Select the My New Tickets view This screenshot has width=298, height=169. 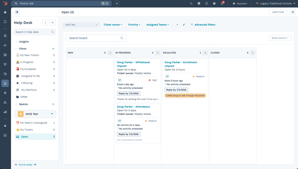35,55
